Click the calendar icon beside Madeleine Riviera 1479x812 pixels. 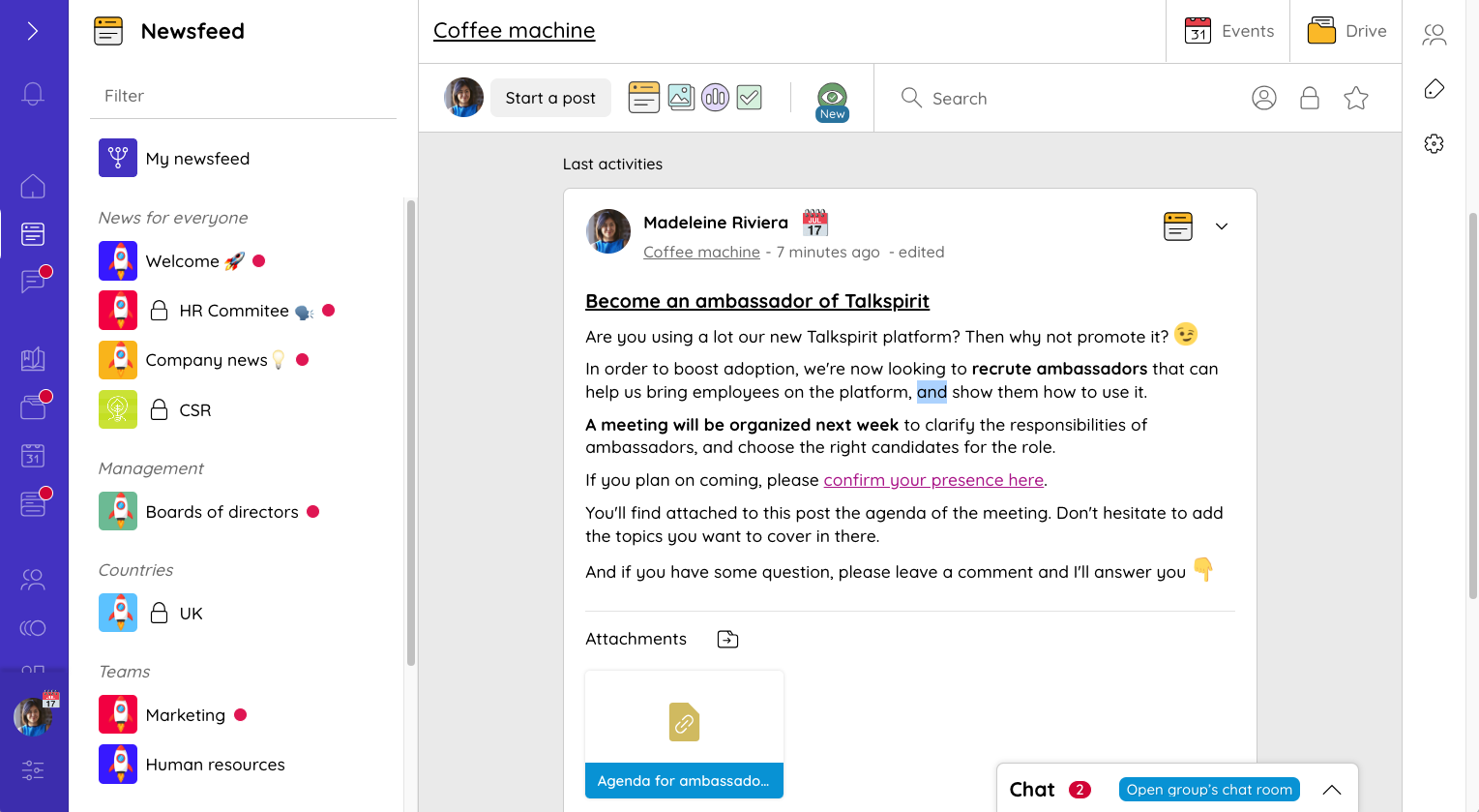pos(815,223)
